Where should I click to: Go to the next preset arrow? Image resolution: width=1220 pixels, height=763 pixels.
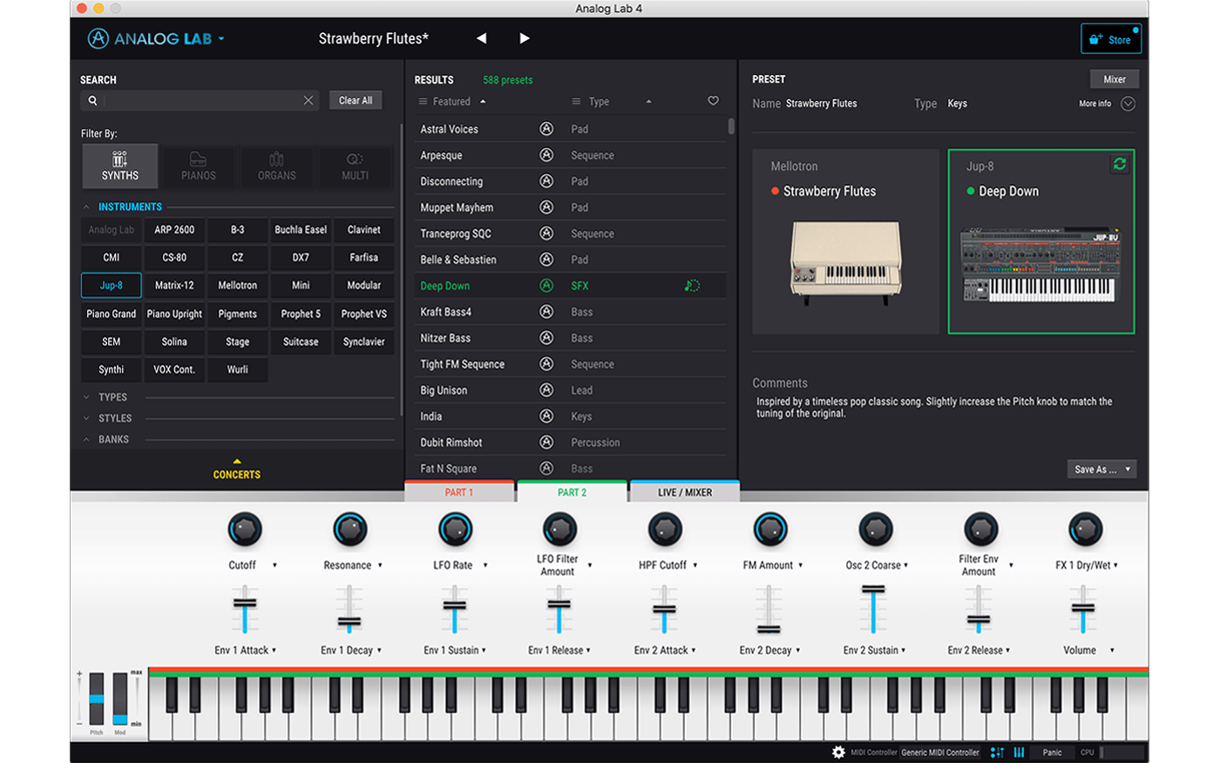524,38
